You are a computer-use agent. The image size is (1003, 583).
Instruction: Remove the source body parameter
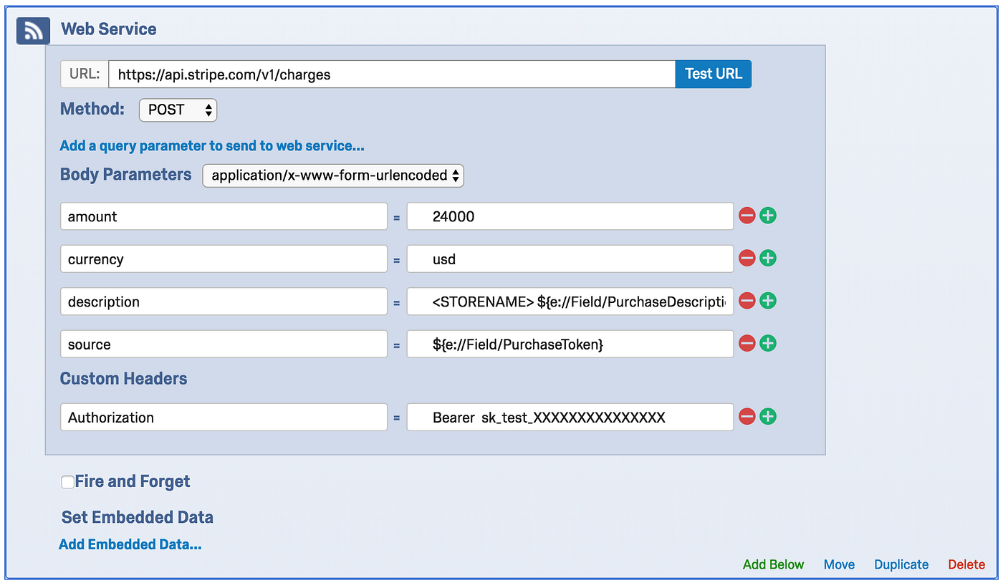click(747, 344)
